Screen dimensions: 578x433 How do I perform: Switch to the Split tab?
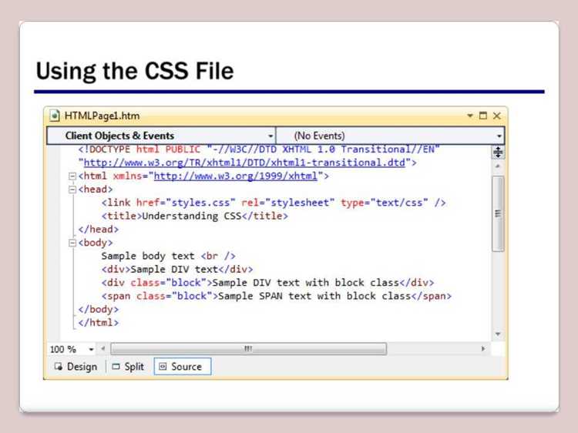pyautogui.click(x=128, y=366)
